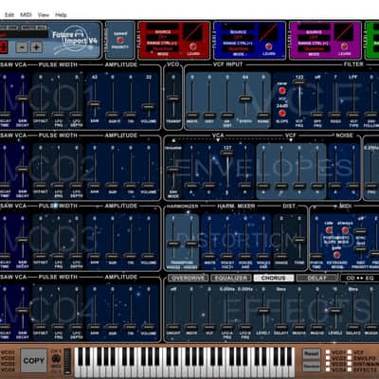Click the VCO1 VOLUME slider handle
This screenshot has width=379, height=379.
[149, 106]
